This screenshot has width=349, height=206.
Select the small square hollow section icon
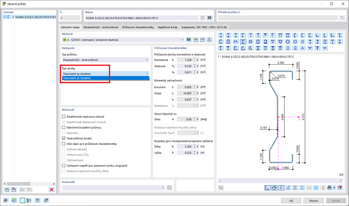click(250, 42)
